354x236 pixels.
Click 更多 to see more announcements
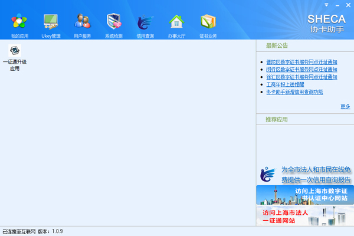(345, 106)
